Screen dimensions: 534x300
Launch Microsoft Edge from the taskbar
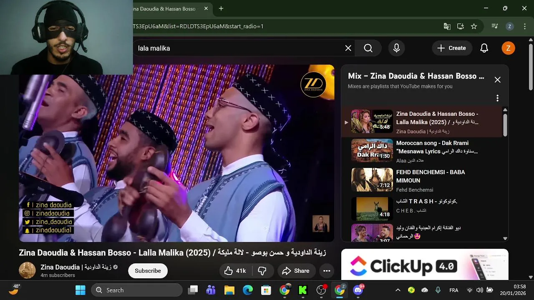248,290
